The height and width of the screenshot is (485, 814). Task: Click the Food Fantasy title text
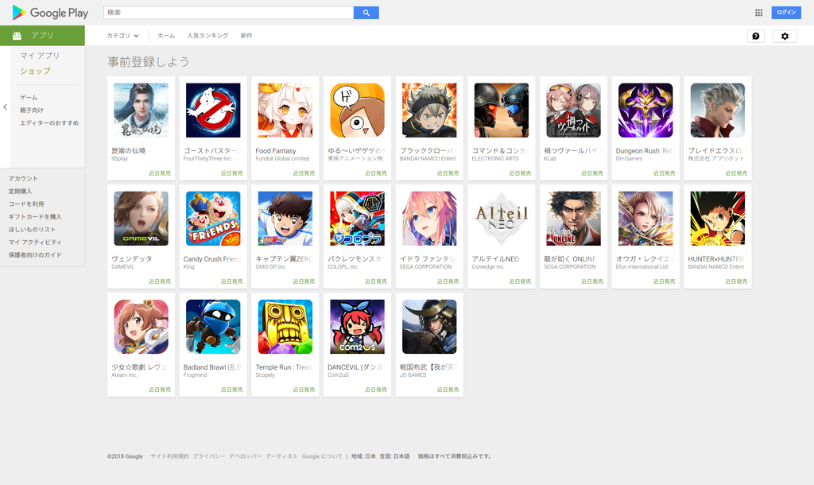tap(276, 150)
